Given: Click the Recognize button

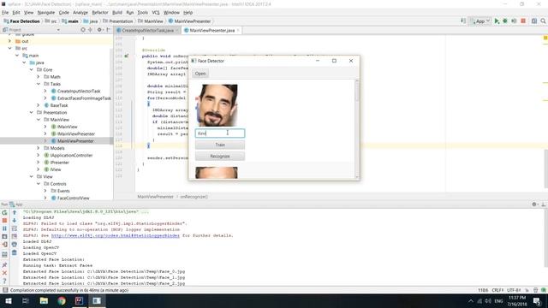Looking at the screenshot, I should pyautogui.click(x=220, y=156).
